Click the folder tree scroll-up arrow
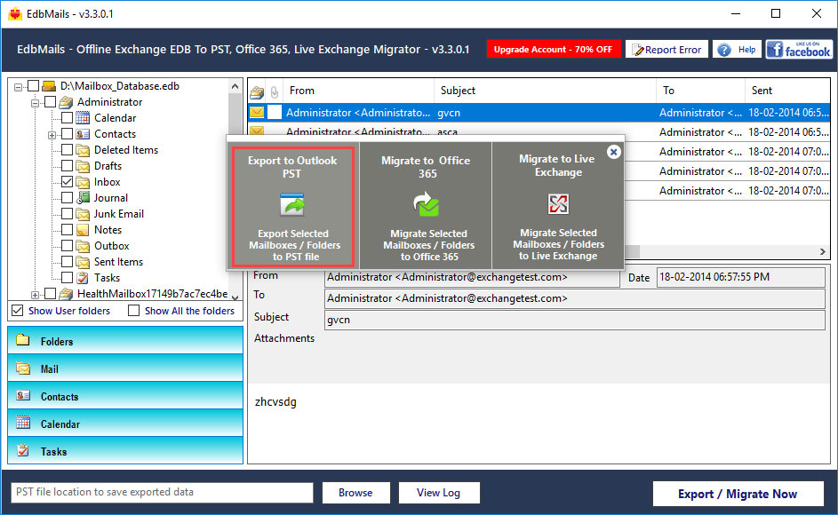 (235, 86)
